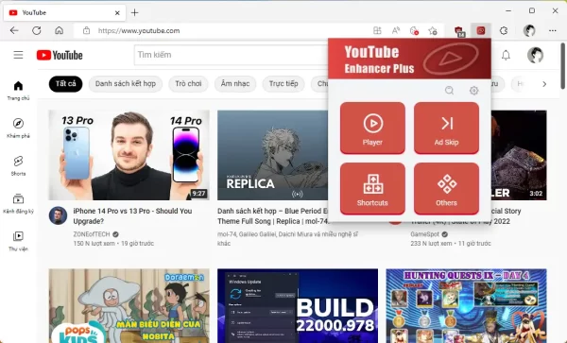Toggle the YouTube hamburger guide menu

(x=19, y=55)
